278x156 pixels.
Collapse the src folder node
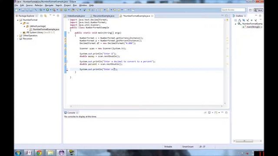(x=21, y=23)
